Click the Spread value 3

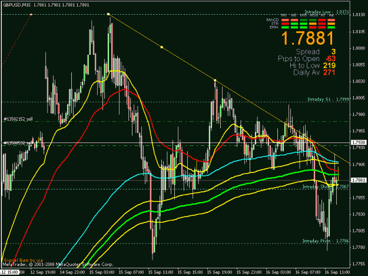click(x=333, y=52)
